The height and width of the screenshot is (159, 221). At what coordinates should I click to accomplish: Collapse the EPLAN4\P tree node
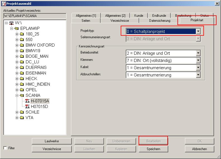click(11, 28)
